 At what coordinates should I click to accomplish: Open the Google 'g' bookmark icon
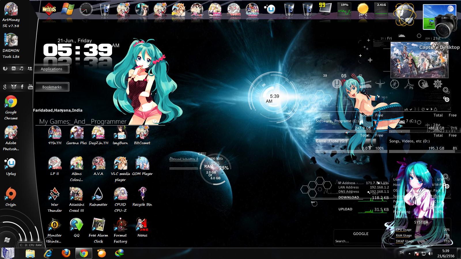pos(5,87)
